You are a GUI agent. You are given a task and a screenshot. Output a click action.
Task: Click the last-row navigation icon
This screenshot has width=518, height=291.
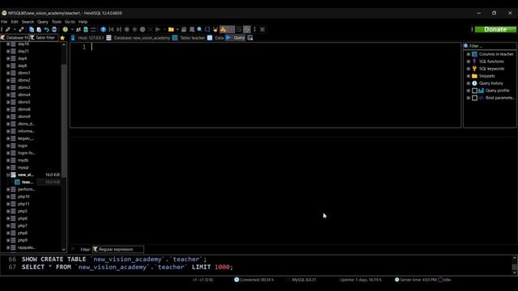119,29
